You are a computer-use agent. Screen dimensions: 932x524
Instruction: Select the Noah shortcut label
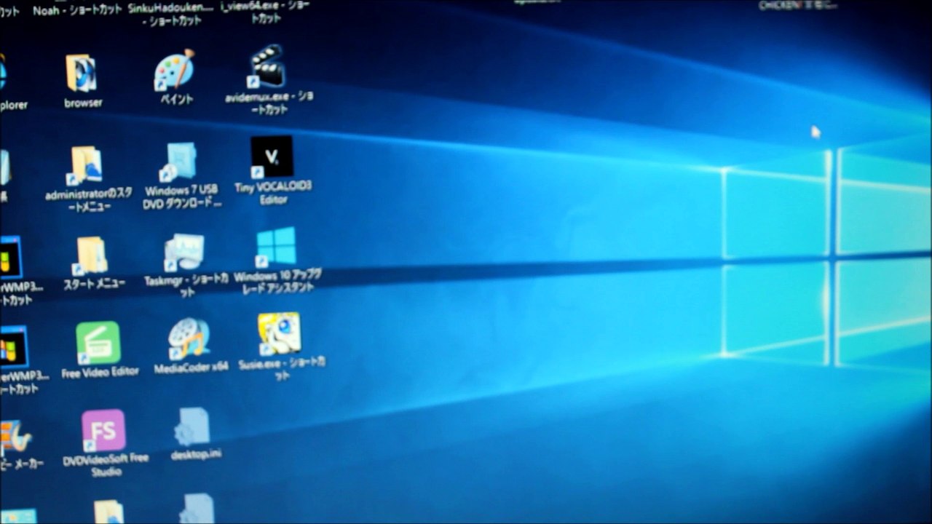pyautogui.click(x=77, y=10)
